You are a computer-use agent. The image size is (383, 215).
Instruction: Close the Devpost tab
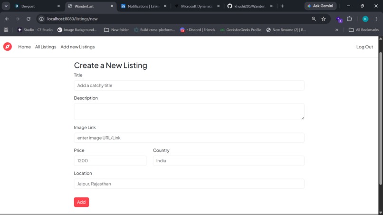pos(58,6)
